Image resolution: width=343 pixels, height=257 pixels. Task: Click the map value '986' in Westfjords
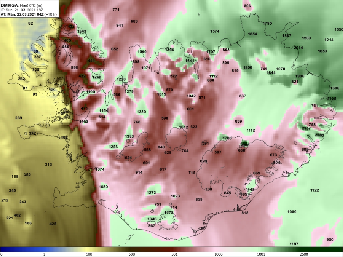(x=66, y=47)
